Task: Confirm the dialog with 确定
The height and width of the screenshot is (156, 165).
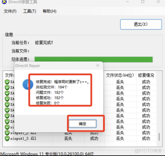Action: click(x=82, y=124)
